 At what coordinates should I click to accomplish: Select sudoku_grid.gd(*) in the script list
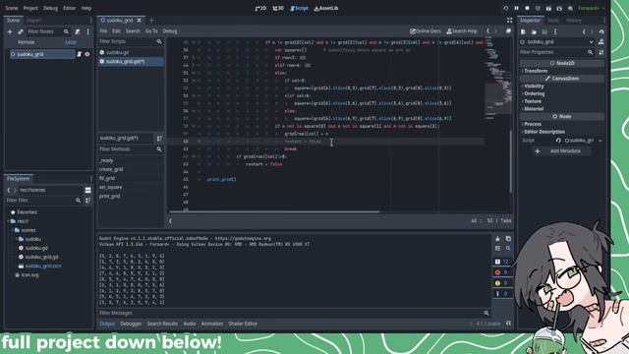[x=131, y=61]
